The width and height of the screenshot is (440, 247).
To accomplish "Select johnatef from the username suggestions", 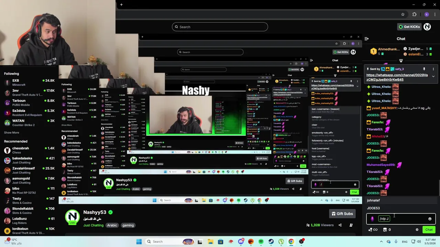I will tap(401, 200).
